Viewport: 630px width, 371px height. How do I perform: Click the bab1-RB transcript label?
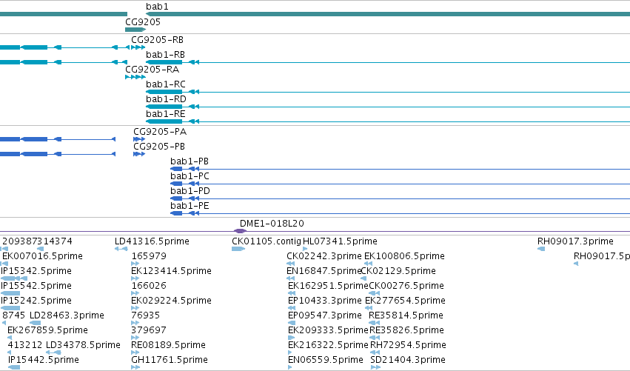pos(165,55)
